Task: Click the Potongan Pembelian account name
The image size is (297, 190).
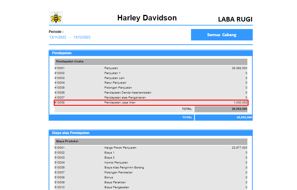Action: click(x=118, y=173)
